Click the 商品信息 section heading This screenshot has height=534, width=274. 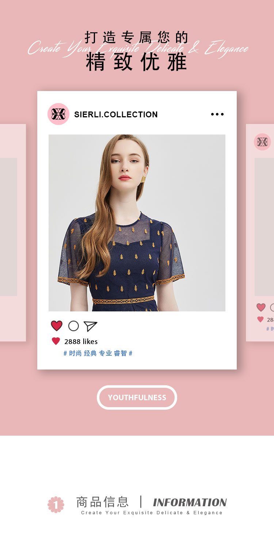point(103,502)
